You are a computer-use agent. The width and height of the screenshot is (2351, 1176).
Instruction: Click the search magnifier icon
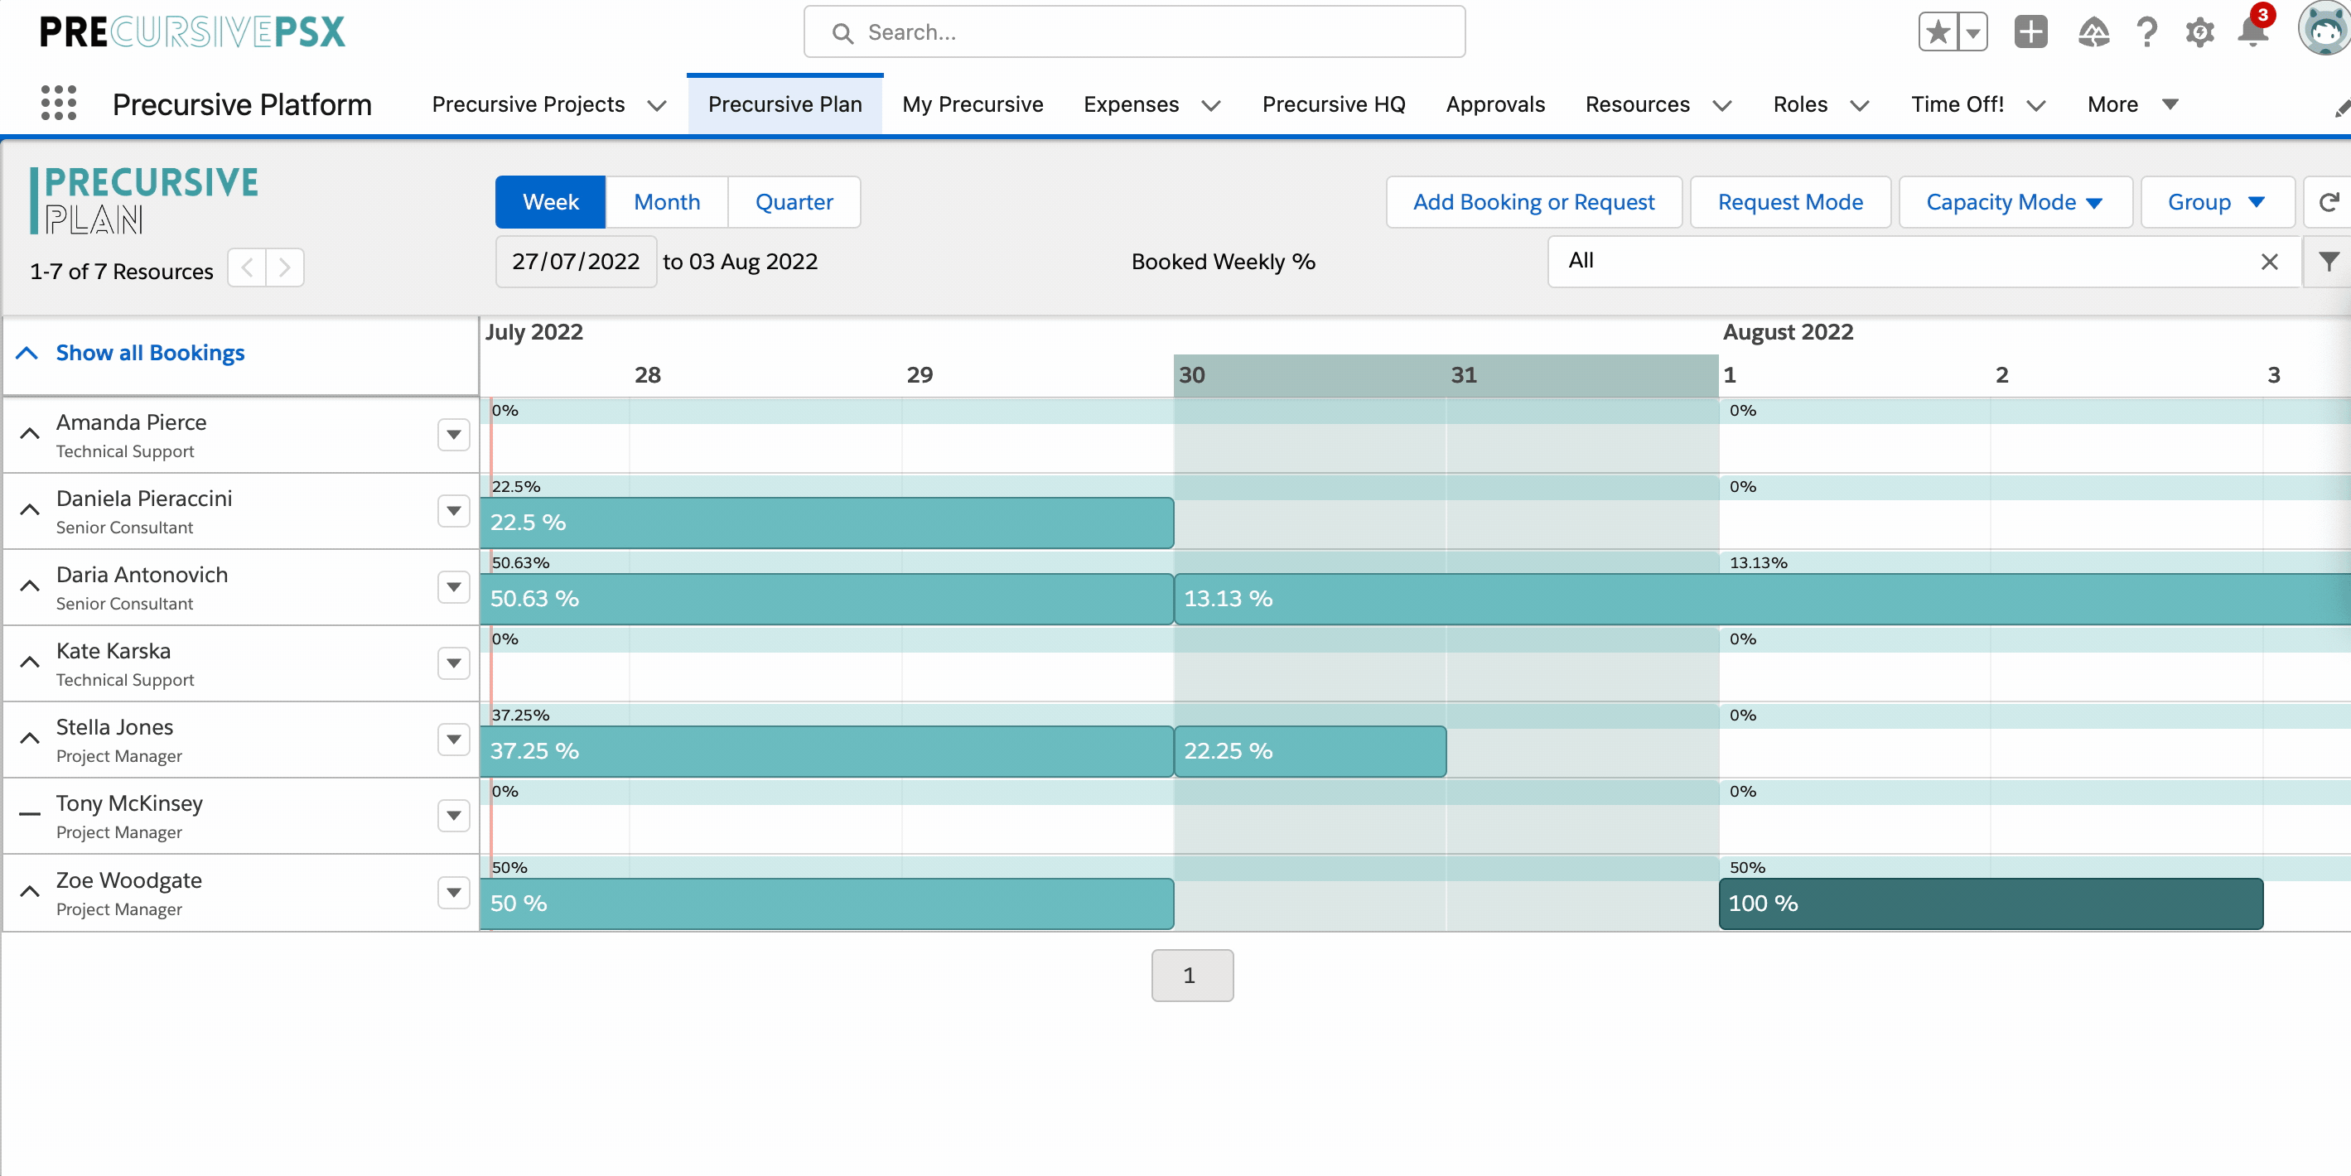tap(842, 33)
